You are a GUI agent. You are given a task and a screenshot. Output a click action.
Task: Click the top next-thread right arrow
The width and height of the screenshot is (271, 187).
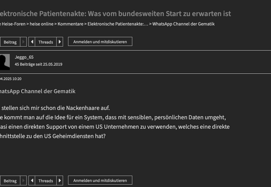click(60, 42)
